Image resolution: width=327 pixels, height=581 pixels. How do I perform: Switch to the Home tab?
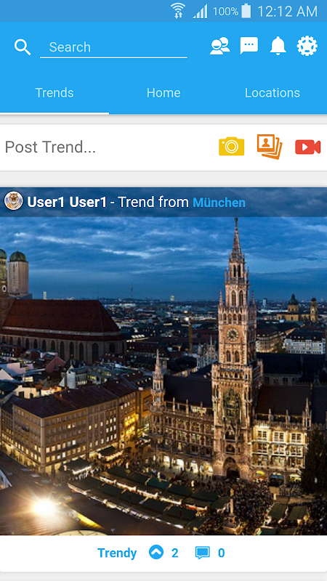pyautogui.click(x=163, y=93)
